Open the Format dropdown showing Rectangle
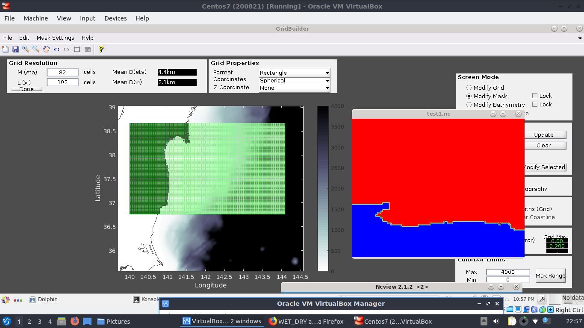This screenshot has height=328, width=584. click(x=295, y=73)
